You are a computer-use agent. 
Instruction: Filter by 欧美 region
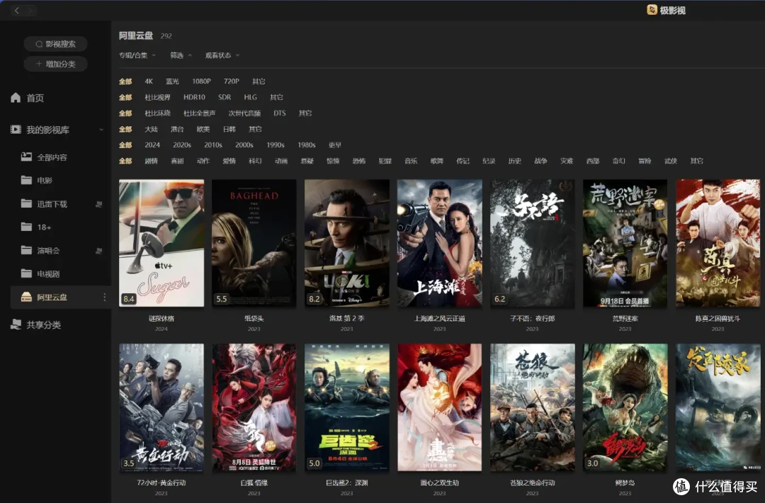(203, 129)
